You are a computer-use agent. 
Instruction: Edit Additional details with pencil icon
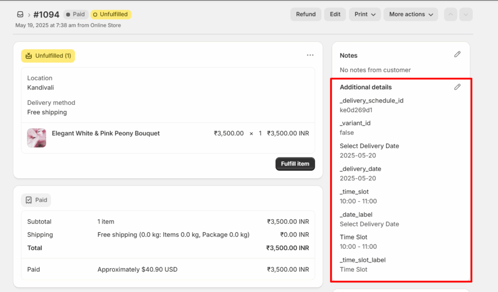click(x=457, y=87)
